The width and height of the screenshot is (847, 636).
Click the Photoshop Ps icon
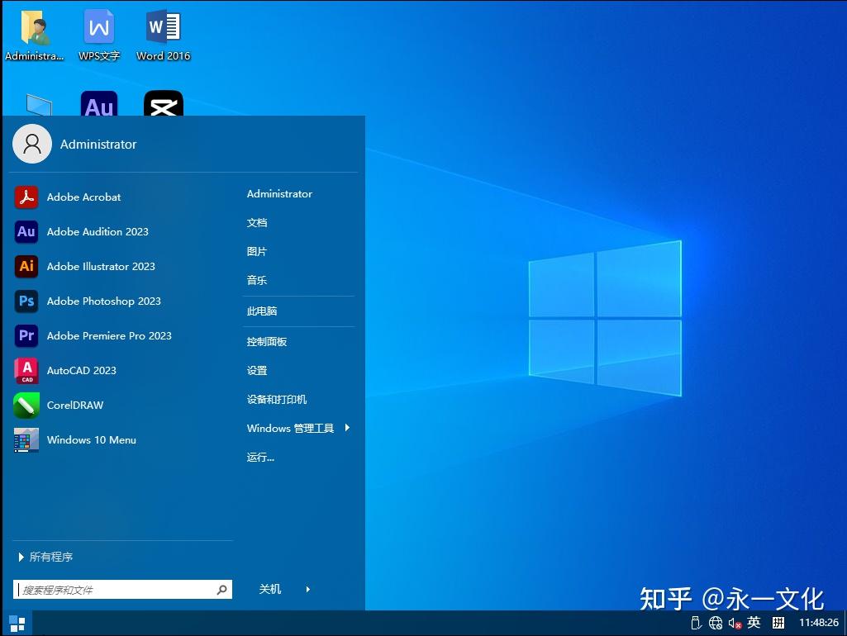[x=26, y=301]
